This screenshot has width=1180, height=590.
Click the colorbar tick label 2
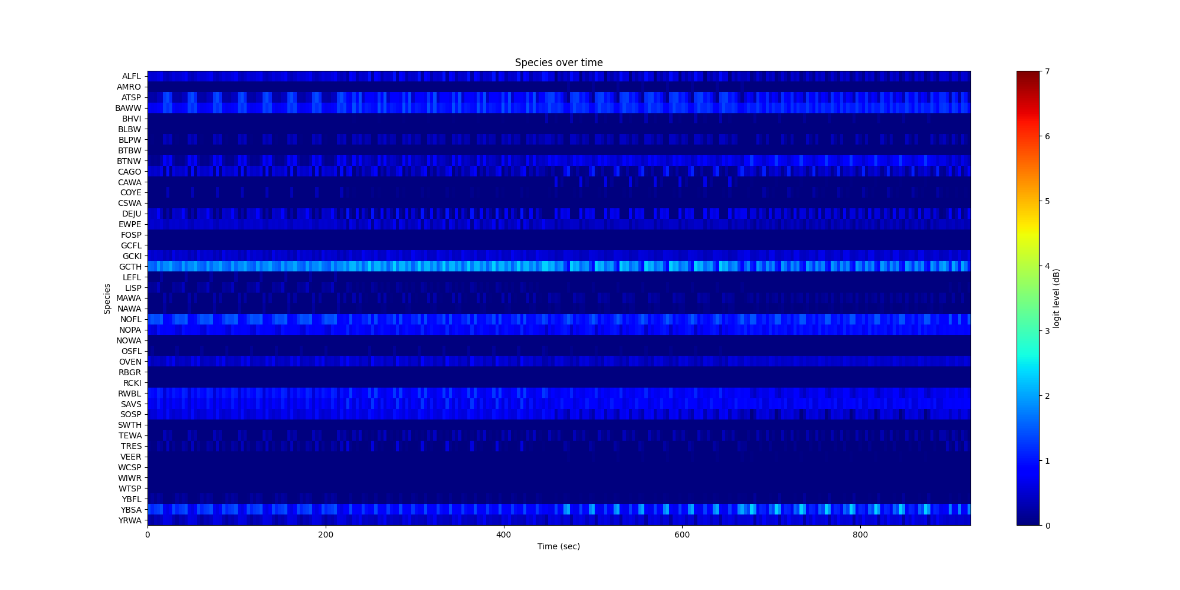(1047, 395)
